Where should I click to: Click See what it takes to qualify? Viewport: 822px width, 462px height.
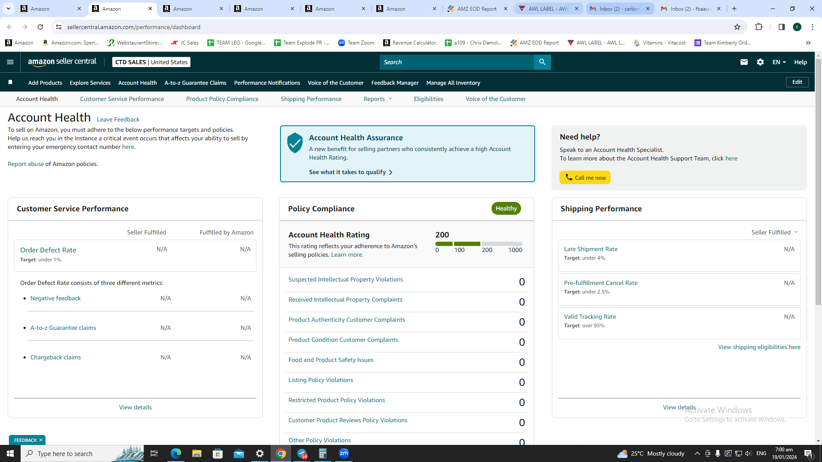pos(351,172)
